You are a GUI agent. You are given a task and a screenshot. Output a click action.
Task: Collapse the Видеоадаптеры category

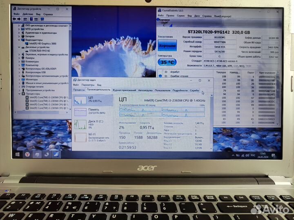(19, 40)
